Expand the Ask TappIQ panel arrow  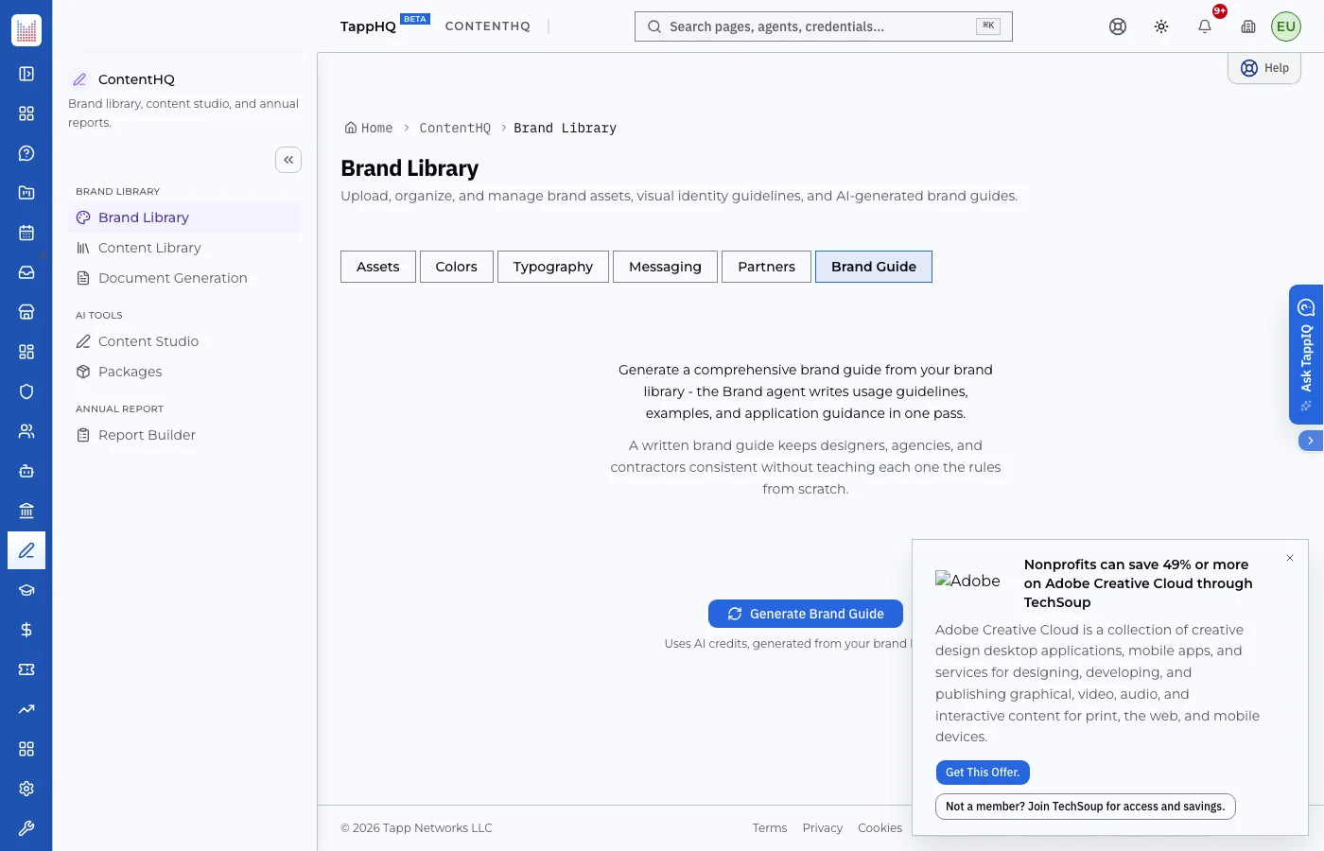(x=1311, y=441)
